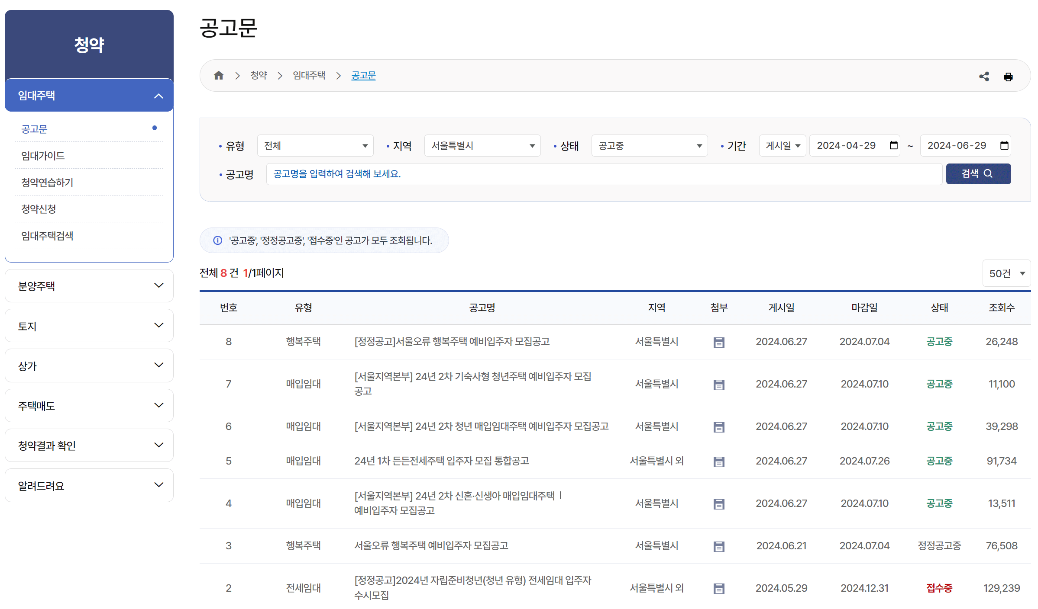The image size is (1038, 609).
Task: Click the attachment icon on 기숙사형 청년주택 row
Action: (x=719, y=384)
